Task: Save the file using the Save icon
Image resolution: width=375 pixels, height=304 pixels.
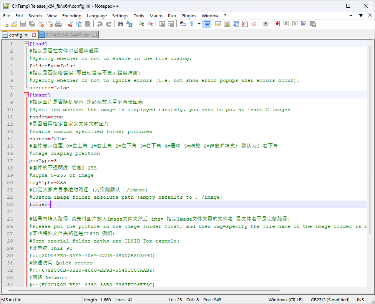Action: pos(23,24)
